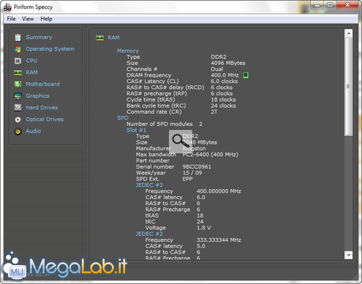Click the 'RAS# precharge (tRP)' label
Screen dimensions: 362x284
(x=157, y=93)
